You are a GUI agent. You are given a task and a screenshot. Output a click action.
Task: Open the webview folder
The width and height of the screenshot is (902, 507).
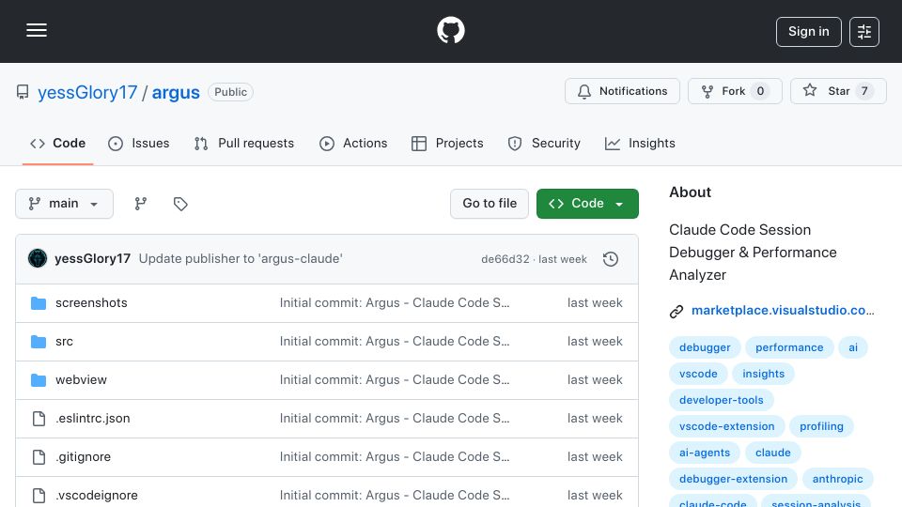pos(81,380)
